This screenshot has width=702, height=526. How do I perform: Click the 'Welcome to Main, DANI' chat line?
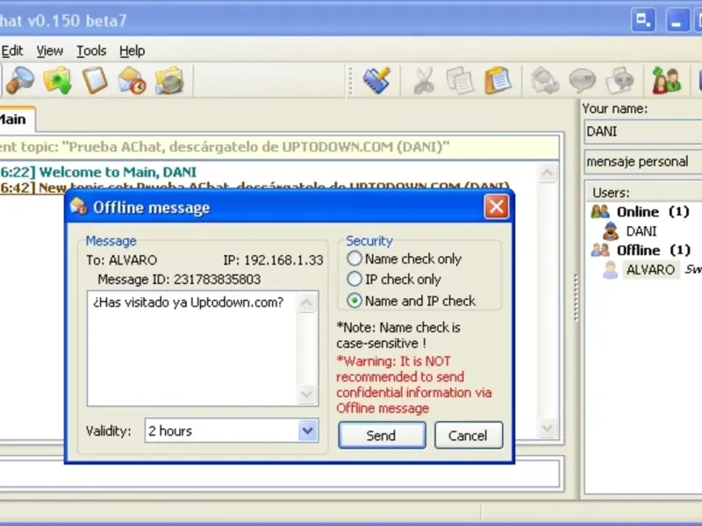(x=118, y=172)
